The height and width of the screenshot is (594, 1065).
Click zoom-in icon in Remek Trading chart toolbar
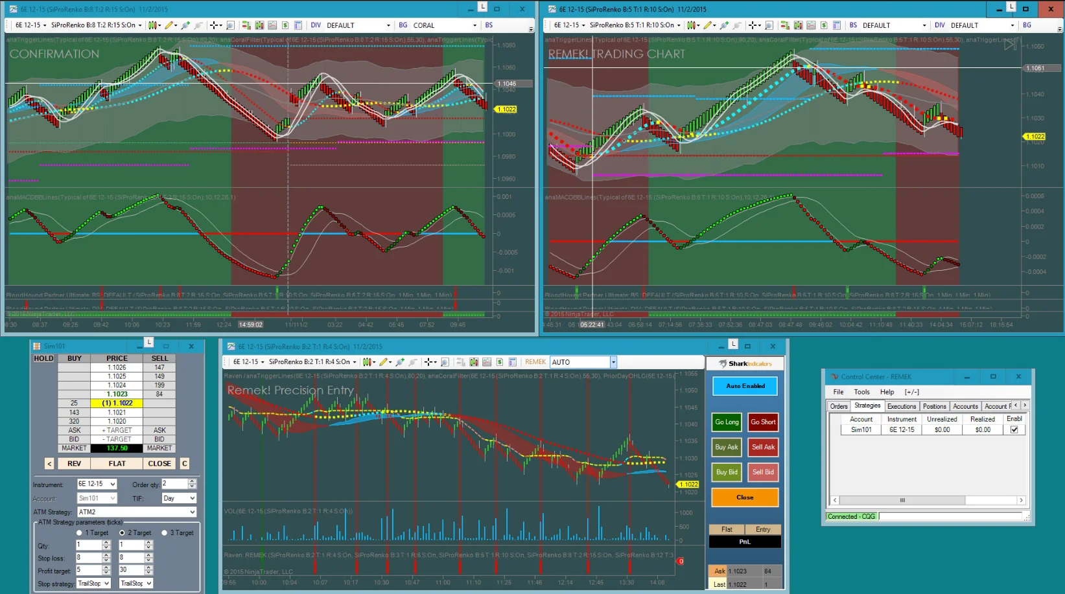point(724,25)
